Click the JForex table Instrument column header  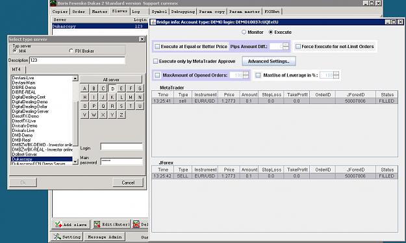205,170
